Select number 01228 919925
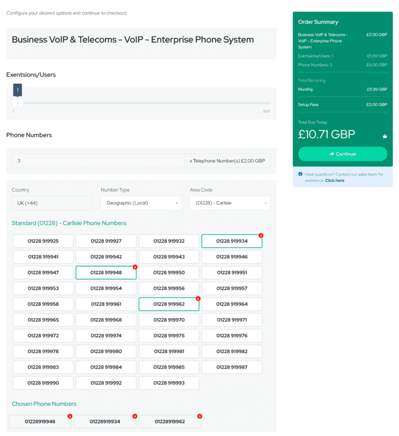Viewport: 399px width, 436px height. pyautogui.click(x=43, y=241)
